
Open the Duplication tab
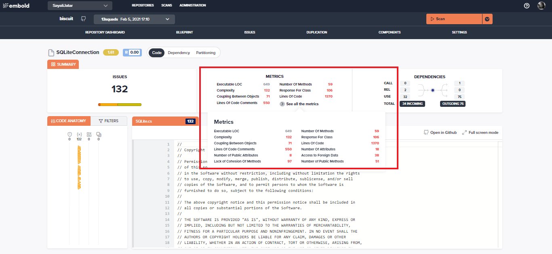(317, 32)
